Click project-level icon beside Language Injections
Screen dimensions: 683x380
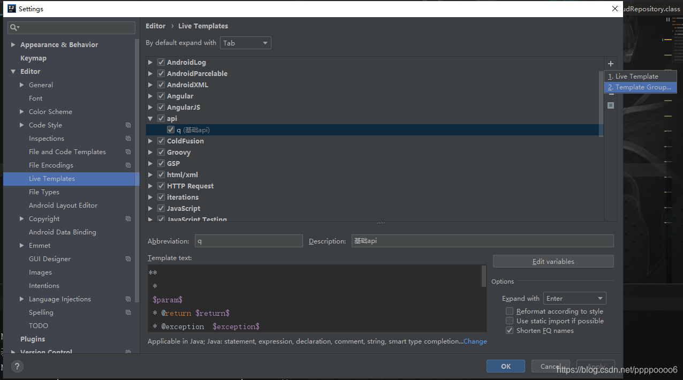coord(128,299)
